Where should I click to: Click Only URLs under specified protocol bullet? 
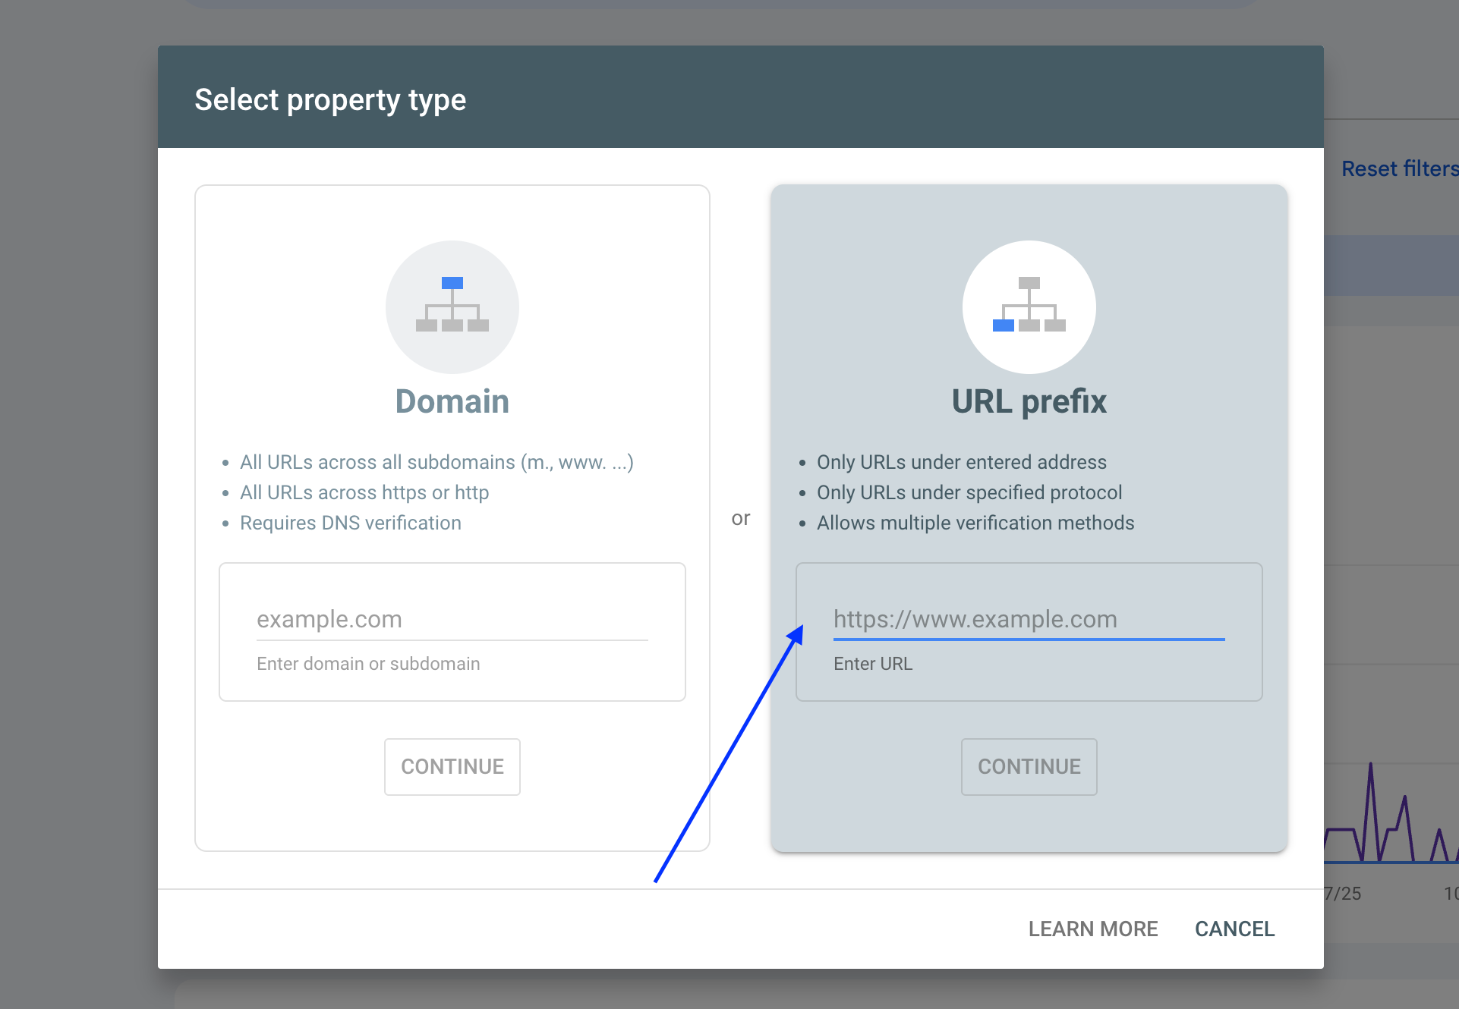[969, 492]
